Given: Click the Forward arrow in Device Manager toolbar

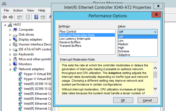Looking at the screenshot, I should click(x=11, y=17).
